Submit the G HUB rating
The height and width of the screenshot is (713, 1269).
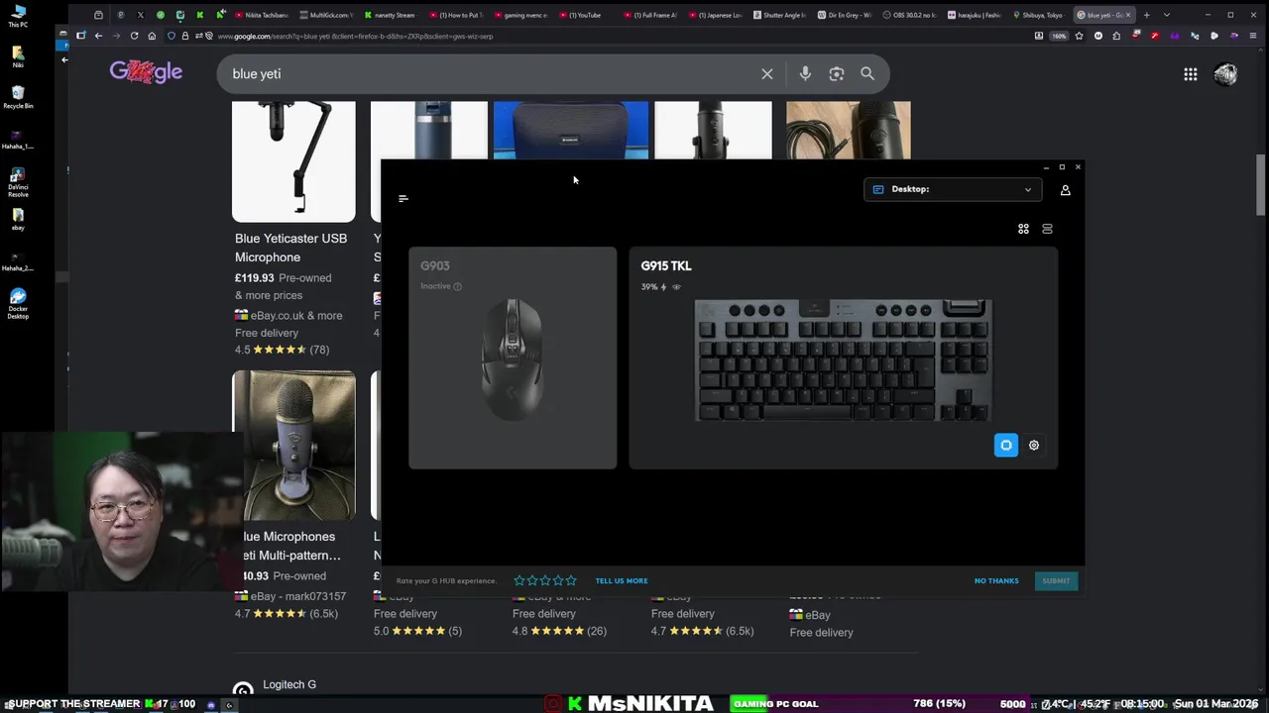(1056, 581)
